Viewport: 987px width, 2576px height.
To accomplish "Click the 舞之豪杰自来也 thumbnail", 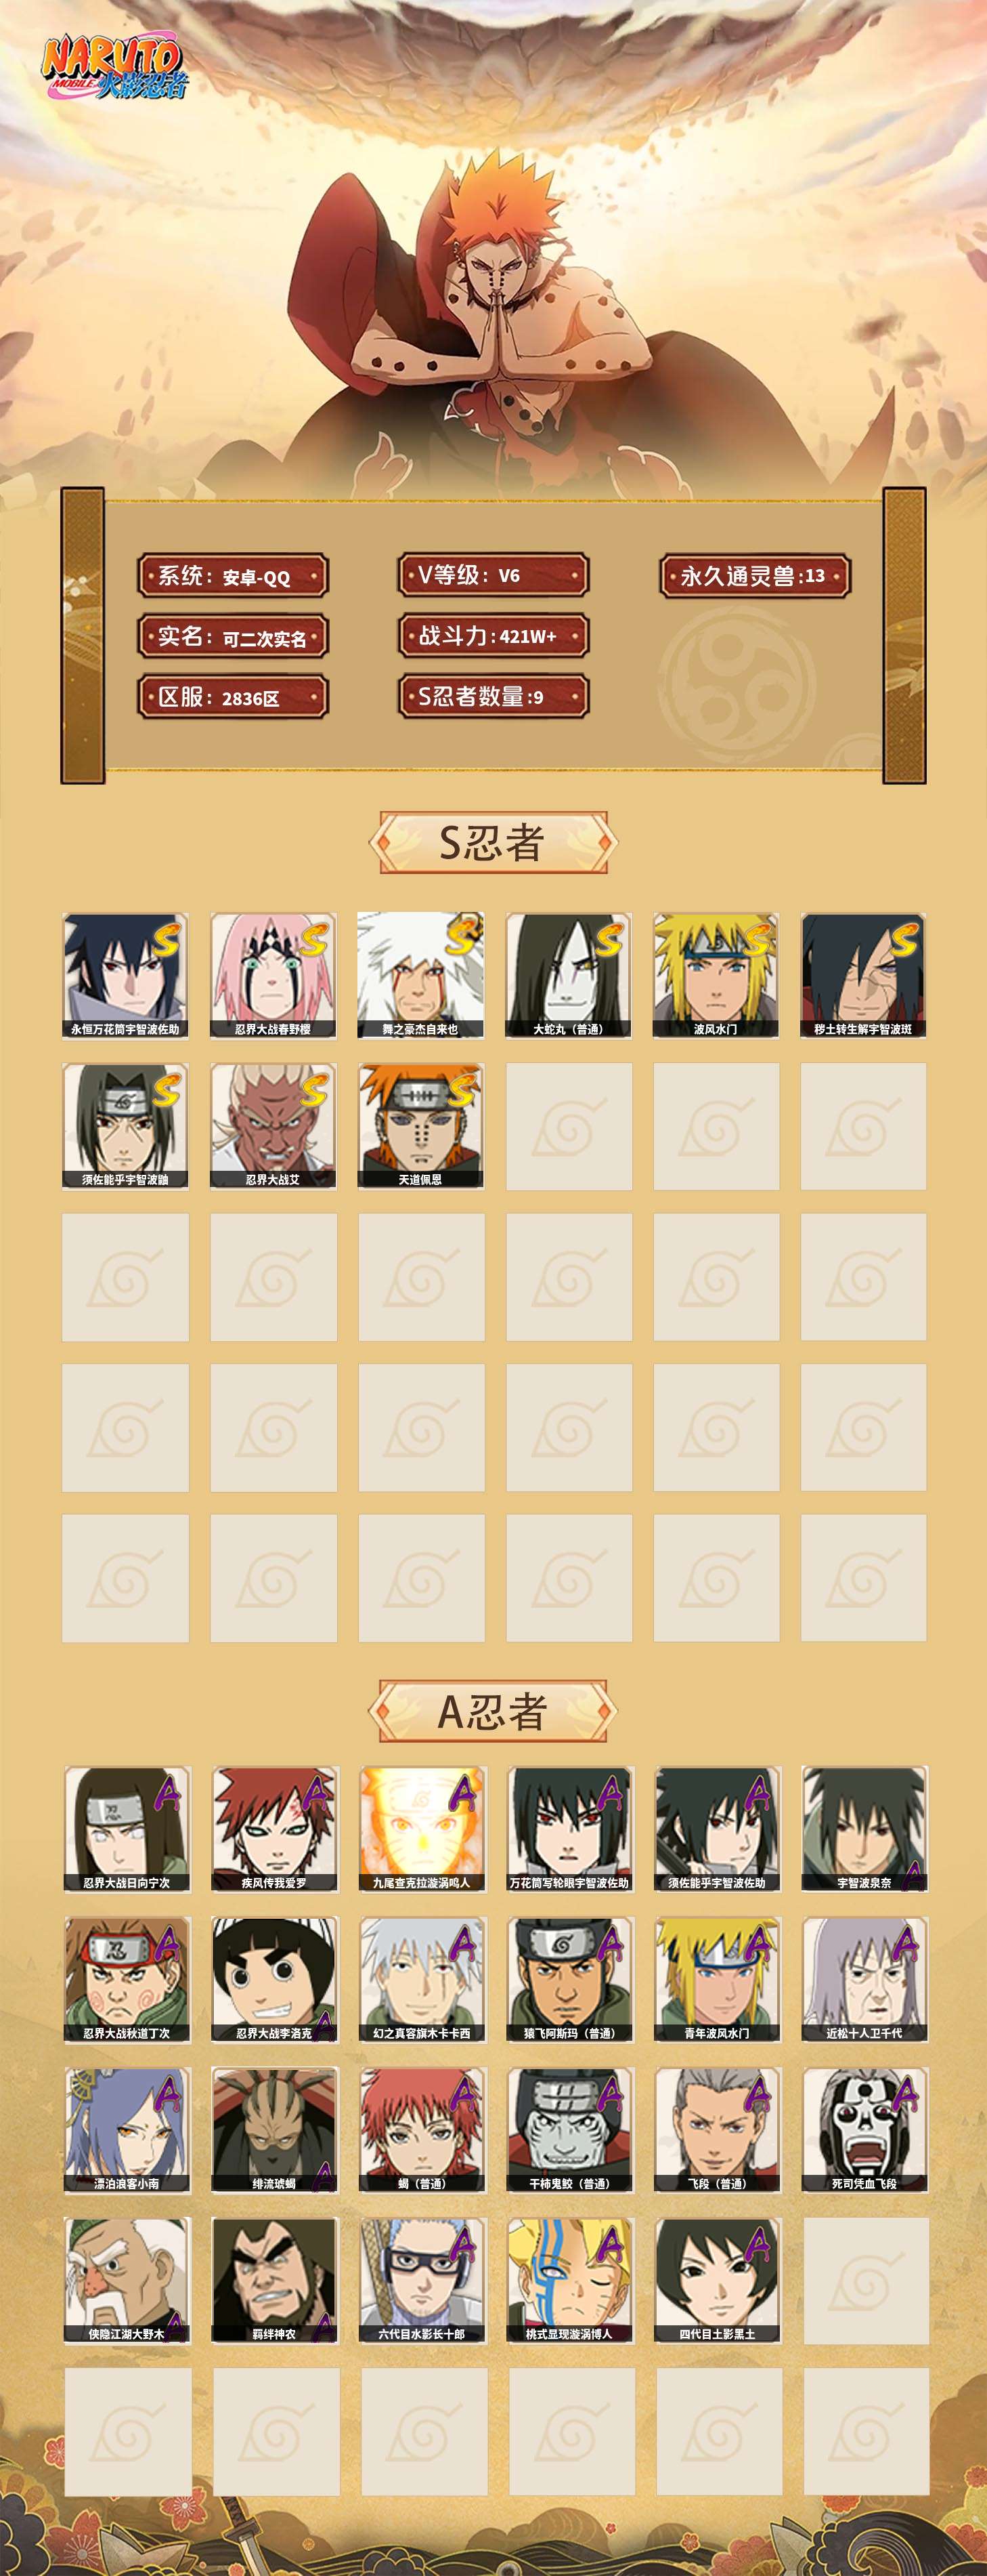I will (x=420, y=975).
